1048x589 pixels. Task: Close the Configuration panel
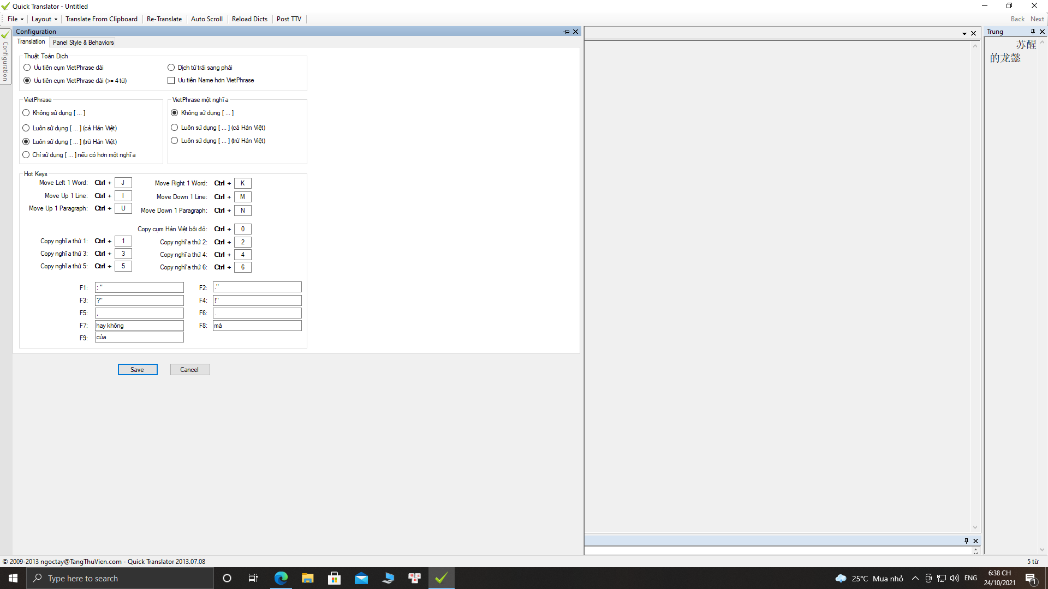click(575, 32)
